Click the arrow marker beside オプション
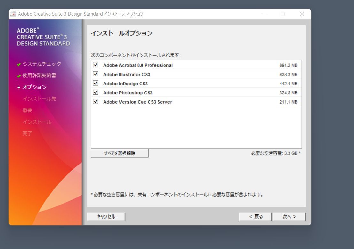The image size is (354, 249). coord(19,87)
